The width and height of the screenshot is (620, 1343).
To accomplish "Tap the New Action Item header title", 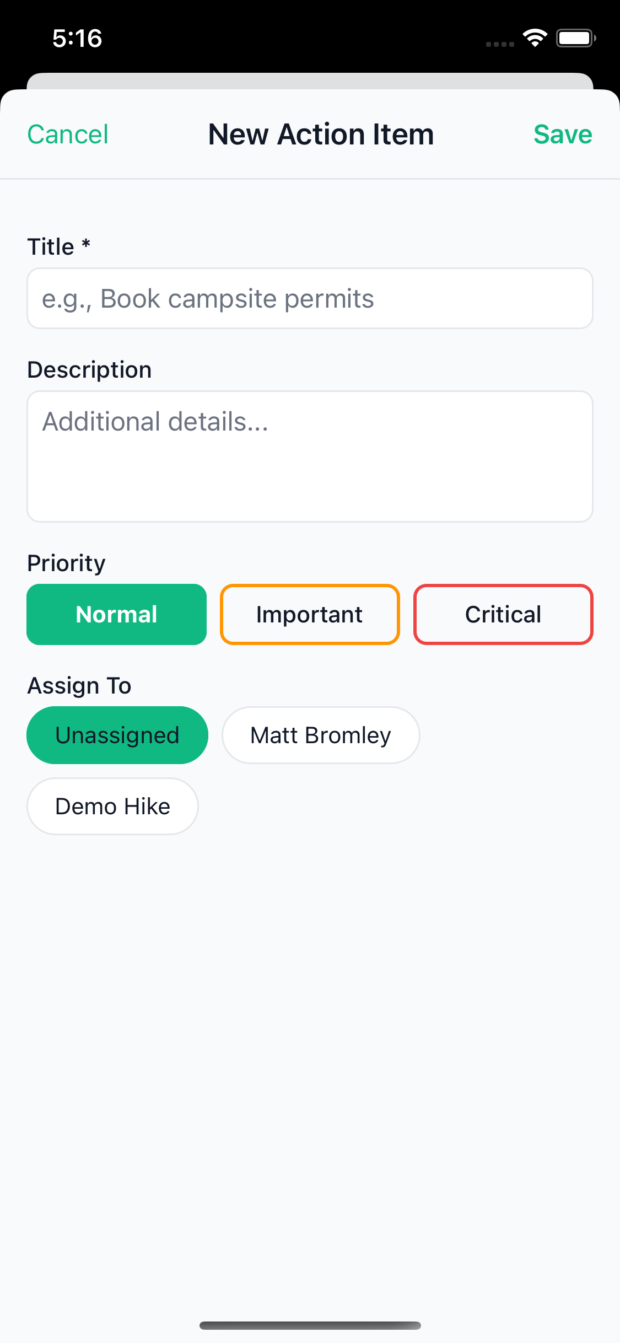I will 321,135.
